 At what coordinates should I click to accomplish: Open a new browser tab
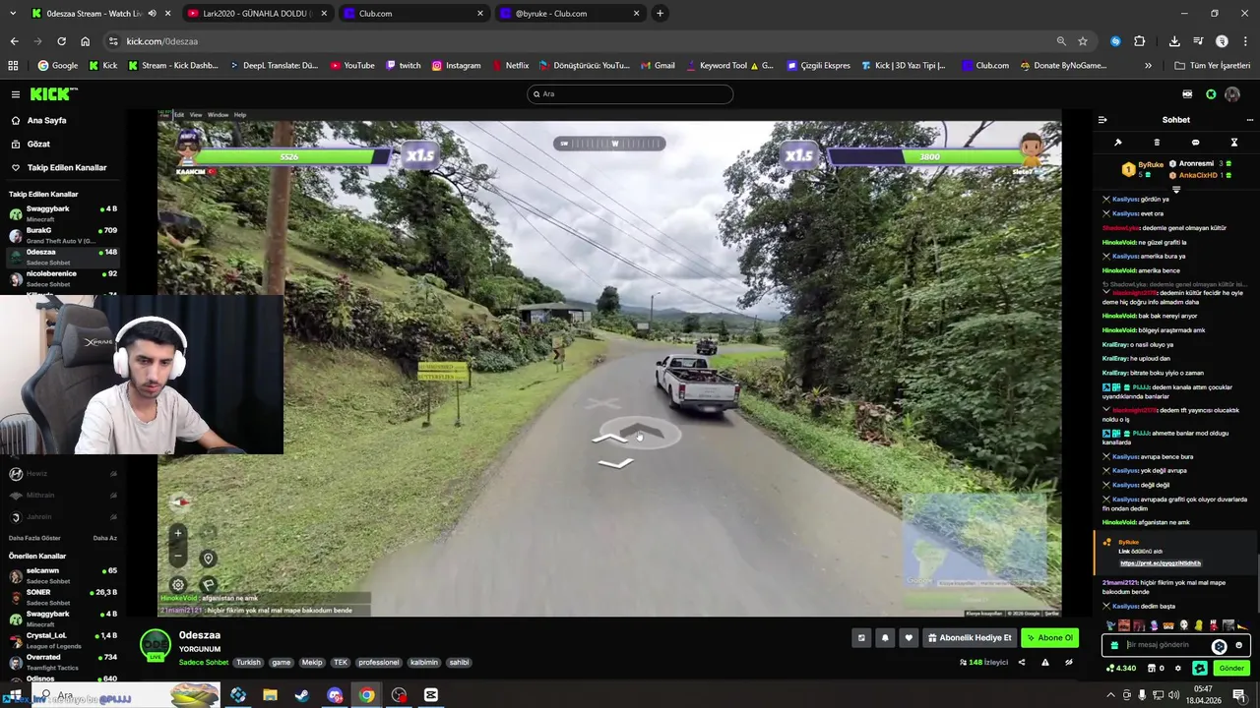(x=660, y=14)
